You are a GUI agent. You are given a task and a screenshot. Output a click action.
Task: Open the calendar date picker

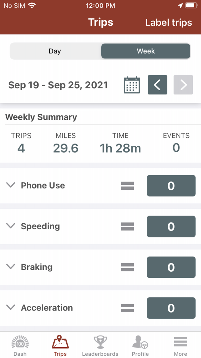click(x=131, y=85)
